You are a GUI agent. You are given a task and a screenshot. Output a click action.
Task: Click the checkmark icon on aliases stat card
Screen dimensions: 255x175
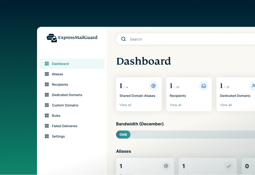click(x=229, y=166)
